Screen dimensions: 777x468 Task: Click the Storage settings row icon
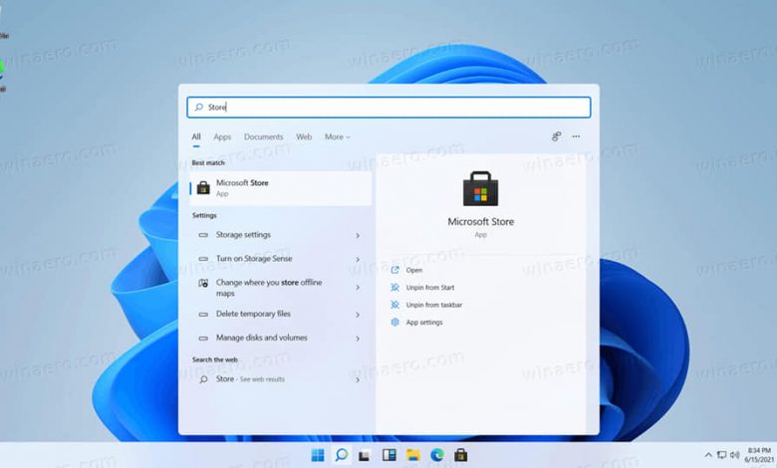click(x=203, y=235)
